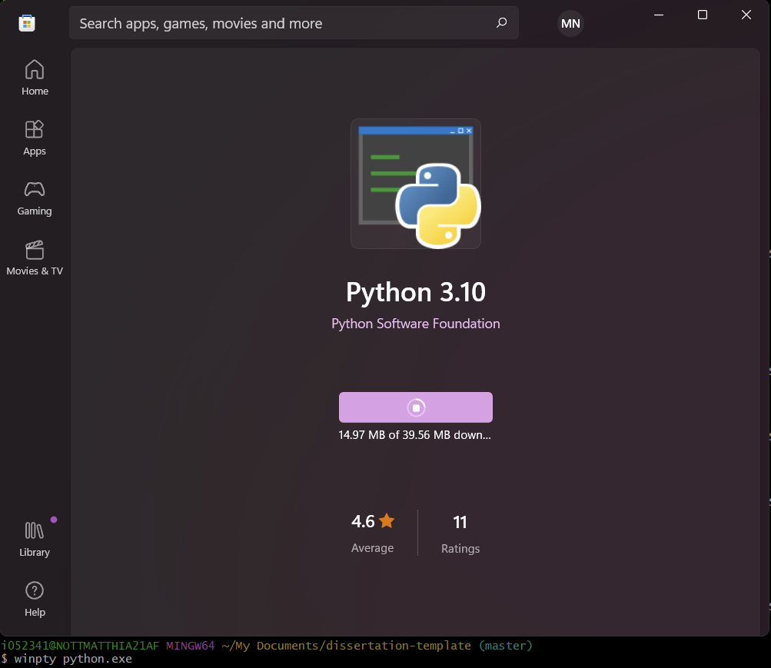Click the Microsoft Store logo icon

(x=27, y=23)
